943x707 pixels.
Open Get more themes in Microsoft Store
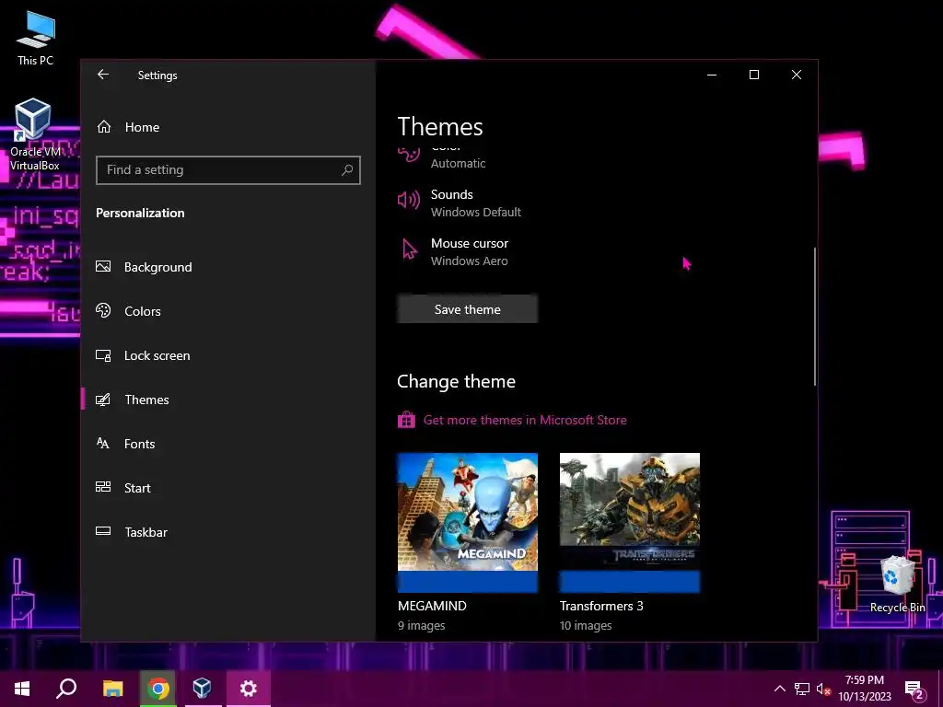click(524, 420)
